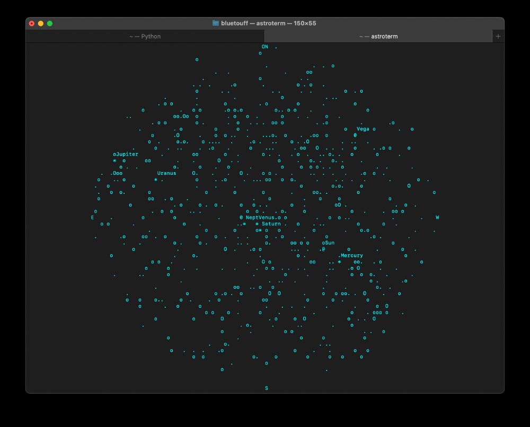Click the folder icon in window title
The image size is (530, 427).
click(215, 23)
